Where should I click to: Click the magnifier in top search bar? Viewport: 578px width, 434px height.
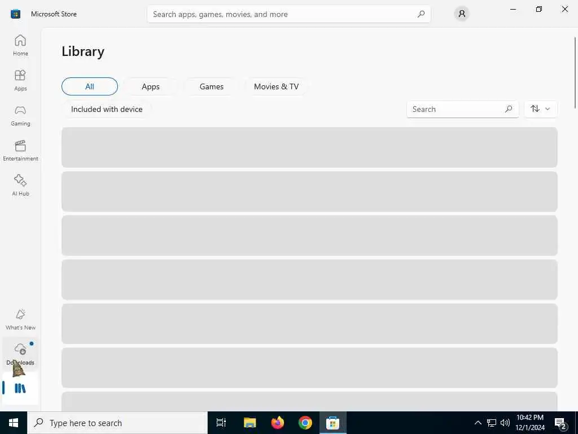click(421, 14)
